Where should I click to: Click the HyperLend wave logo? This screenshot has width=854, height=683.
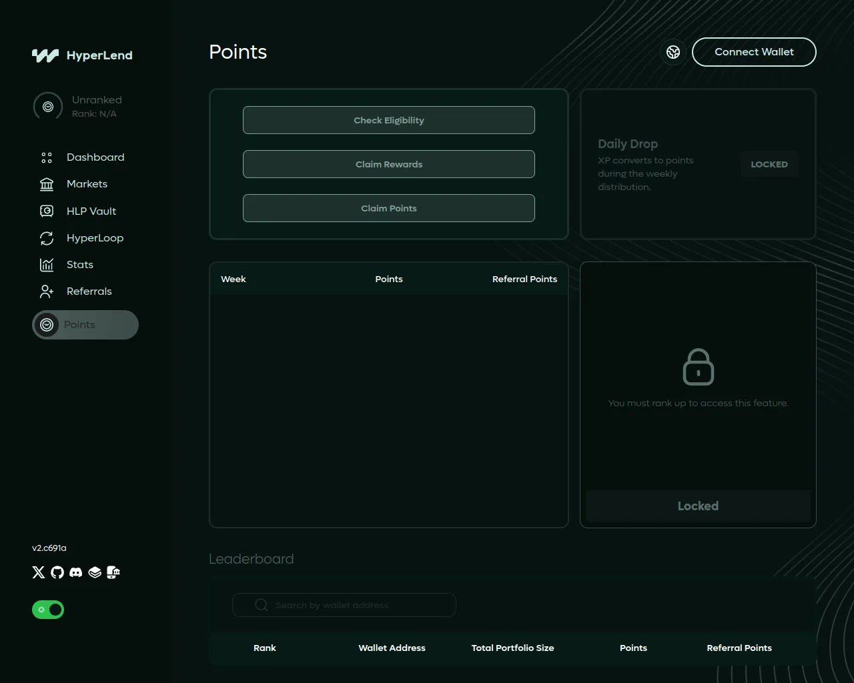click(45, 55)
